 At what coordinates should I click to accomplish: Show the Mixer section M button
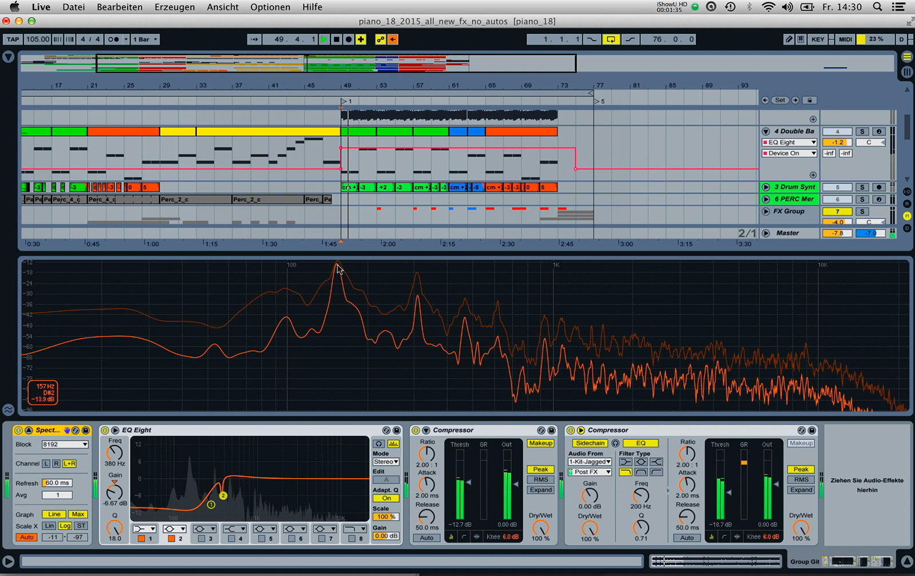pos(907,216)
